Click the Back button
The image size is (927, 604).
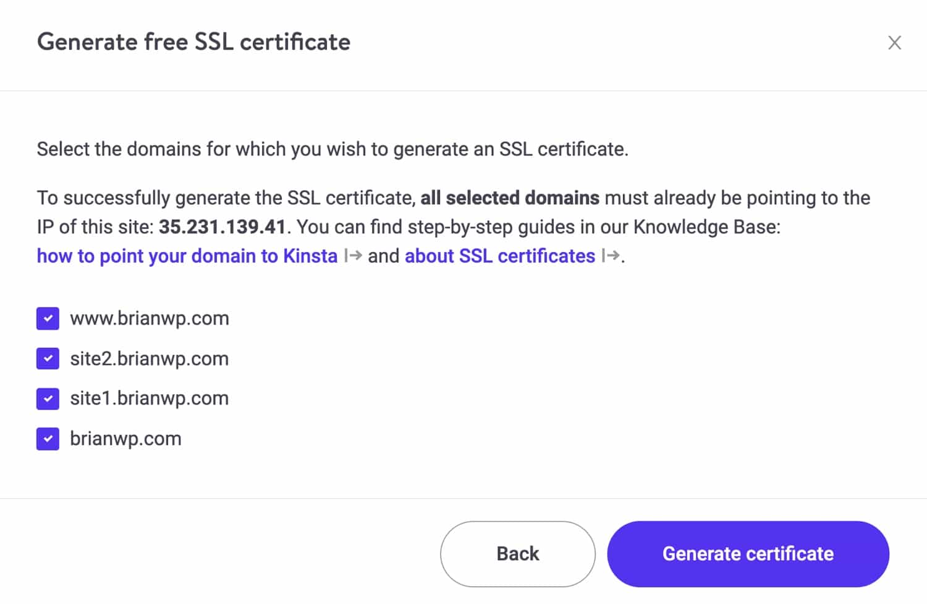click(x=517, y=553)
